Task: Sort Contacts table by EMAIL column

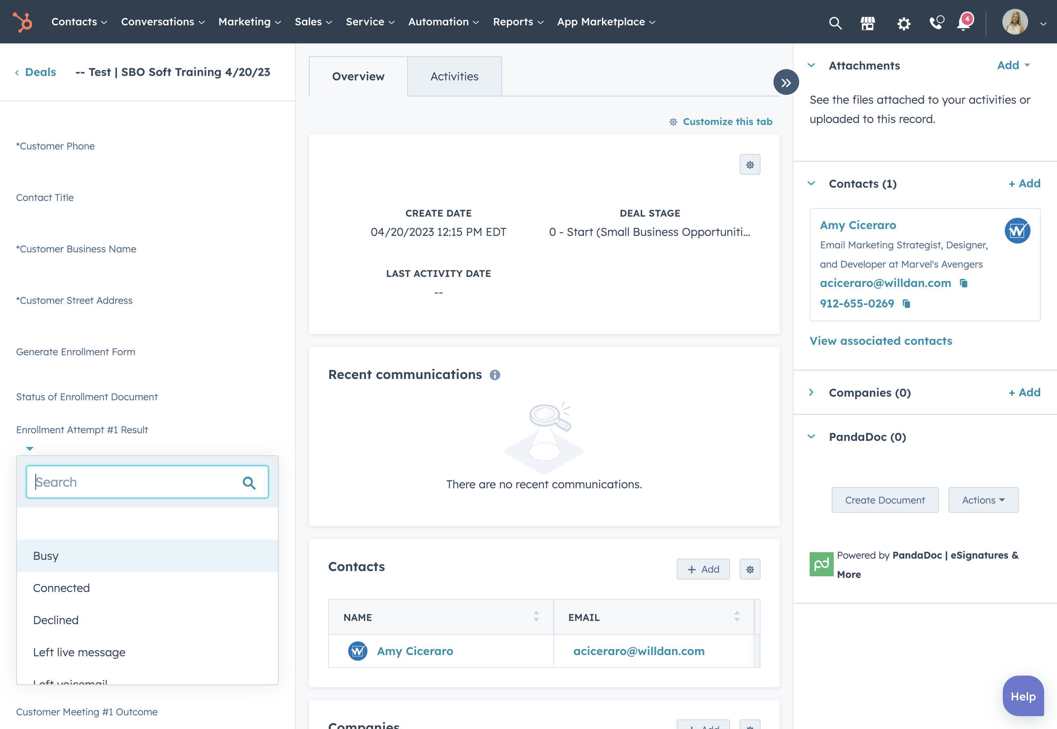Action: pyautogui.click(x=737, y=616)
